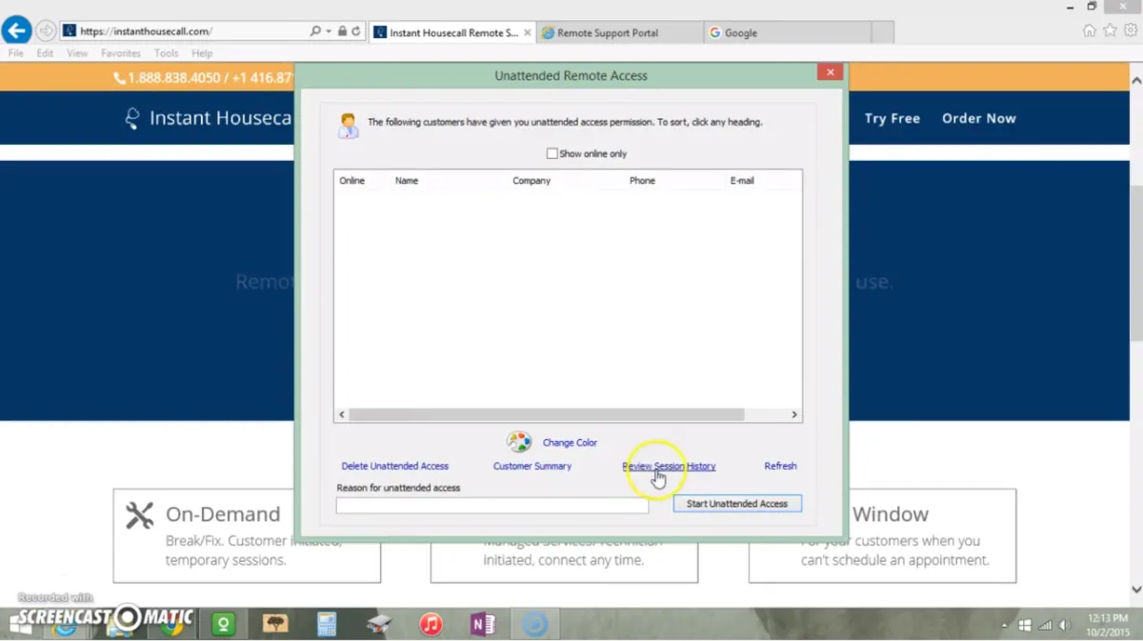Click Order Now in the website header
Viewport: 1143px width, 641px height.
click(x=979, y=118)
